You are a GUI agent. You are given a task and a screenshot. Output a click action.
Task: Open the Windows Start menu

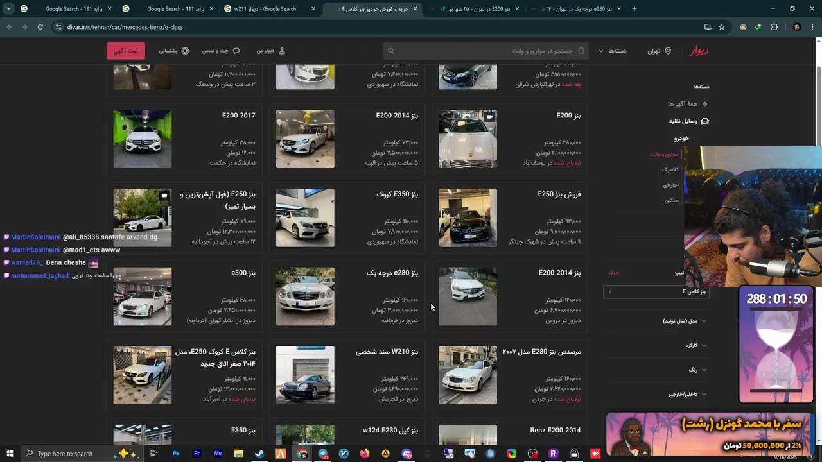pos(10,454)
